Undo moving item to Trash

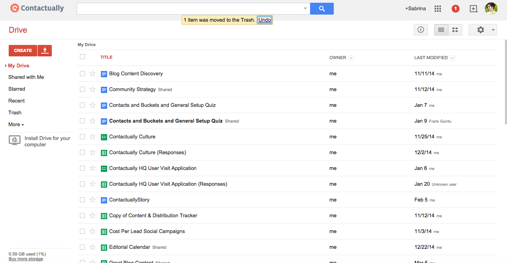click(x=265, y=20)
